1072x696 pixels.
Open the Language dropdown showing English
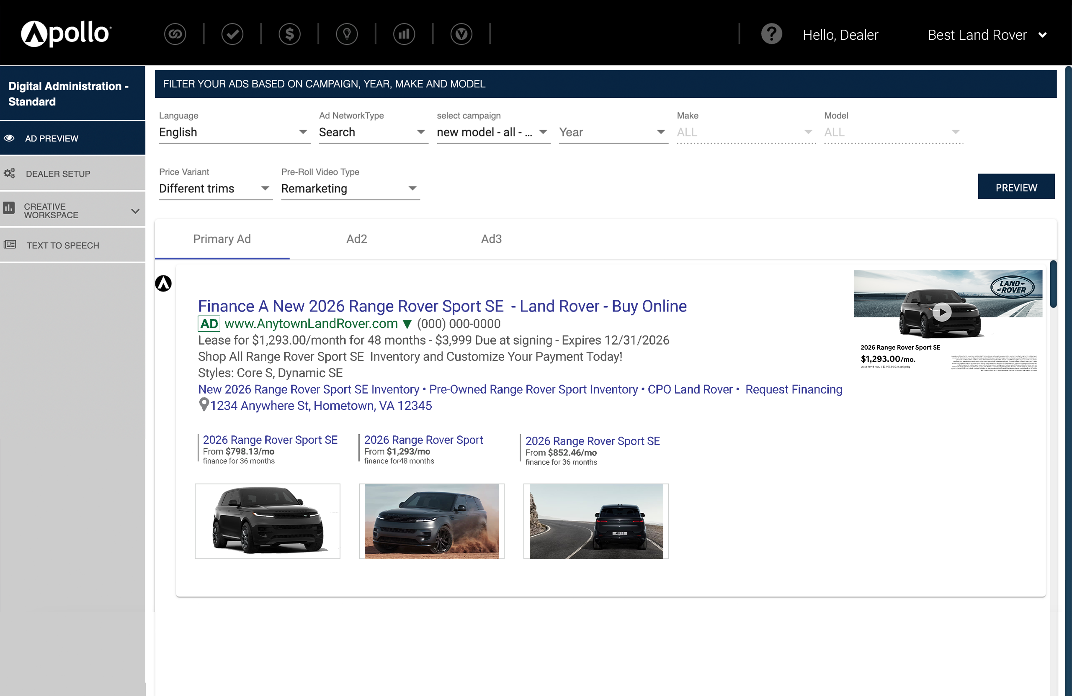pos(234,132)
